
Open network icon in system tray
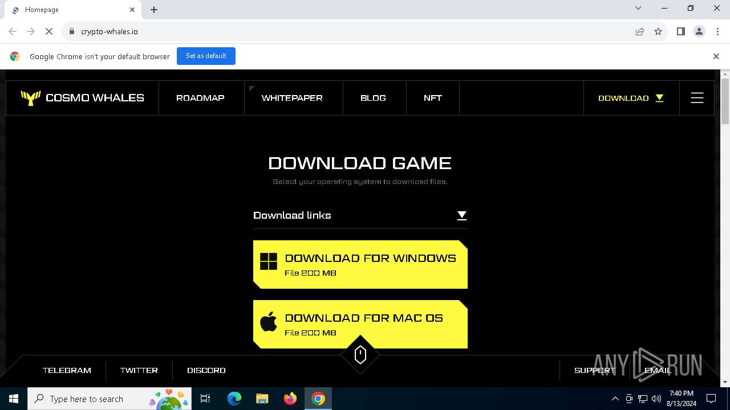tap(643, 399)
